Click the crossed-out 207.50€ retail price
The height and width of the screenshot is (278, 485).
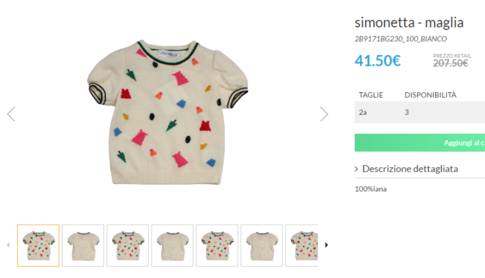(x=450, y=63)
